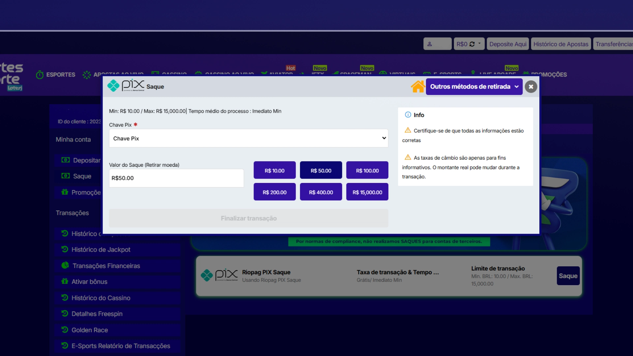
Task: Open Histórico de Apostas
Action: pos(561,44)
